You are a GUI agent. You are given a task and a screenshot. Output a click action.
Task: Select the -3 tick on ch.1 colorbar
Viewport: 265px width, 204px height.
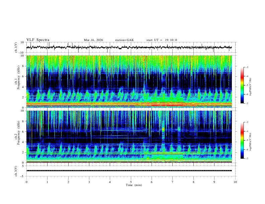point(247,67)
